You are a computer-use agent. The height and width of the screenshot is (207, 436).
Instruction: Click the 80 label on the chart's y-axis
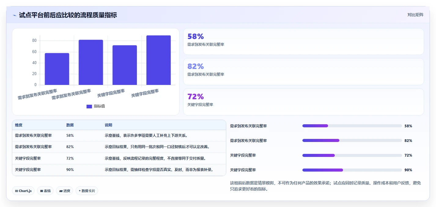click(34, 41)
